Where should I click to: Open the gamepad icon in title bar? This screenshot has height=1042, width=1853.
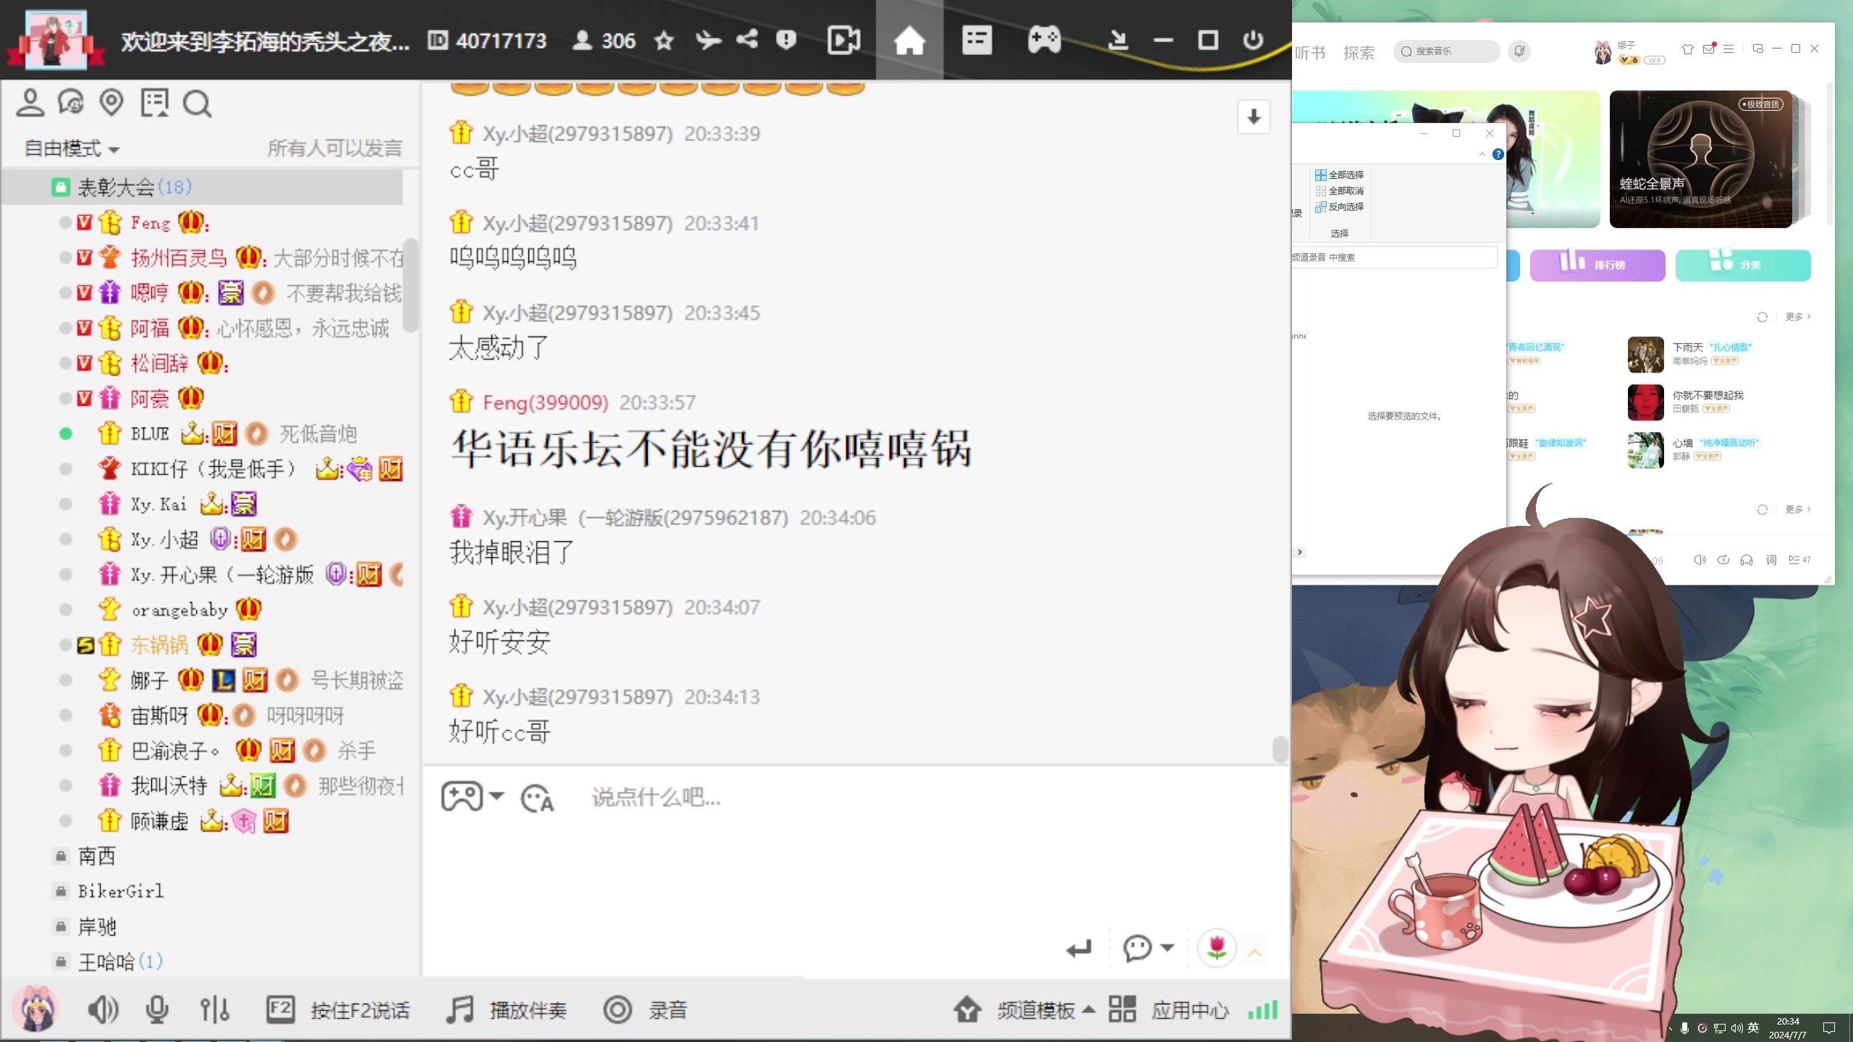coord(1044,40)
